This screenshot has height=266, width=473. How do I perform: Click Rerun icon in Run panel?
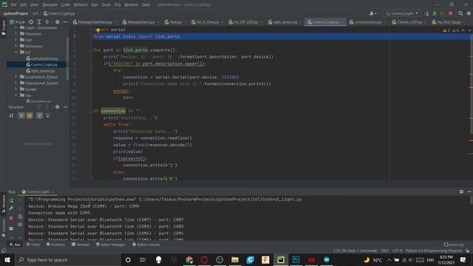11,200
